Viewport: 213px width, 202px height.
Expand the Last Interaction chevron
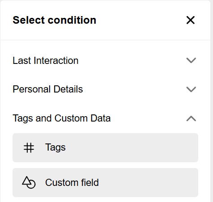tap(191, 60)
